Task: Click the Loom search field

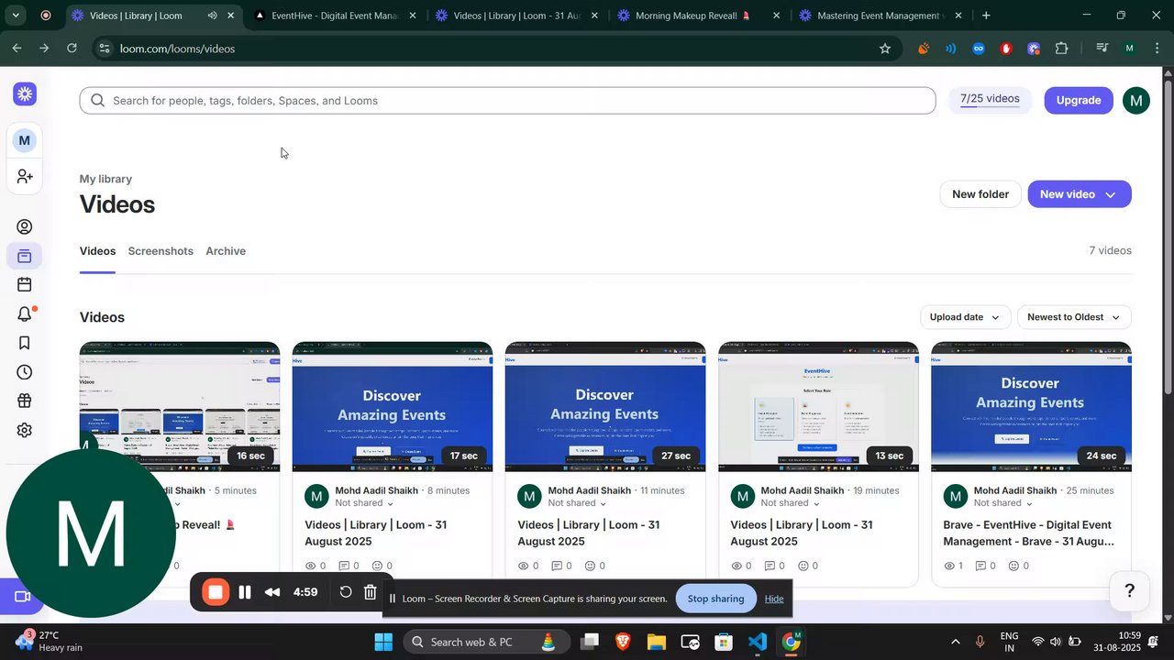Action: point(507,101)
